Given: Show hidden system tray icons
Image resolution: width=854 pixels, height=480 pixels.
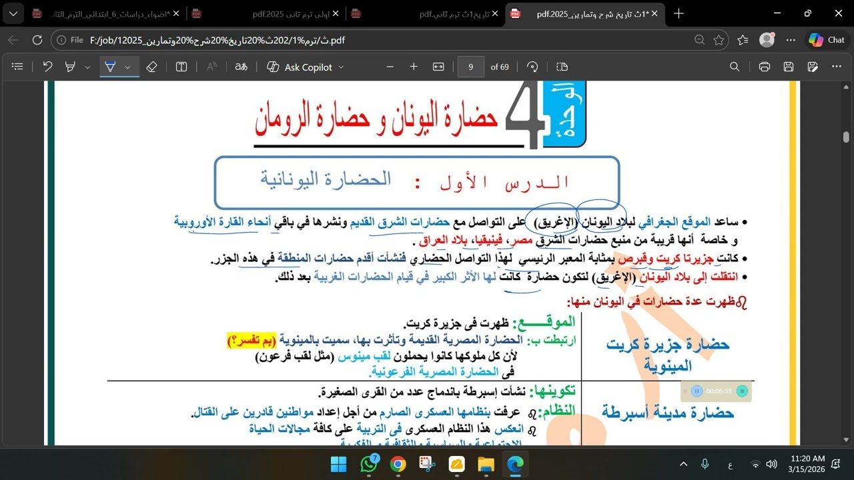Looking at the screenshot, I should pyautogui.click(x=683, y=464).
